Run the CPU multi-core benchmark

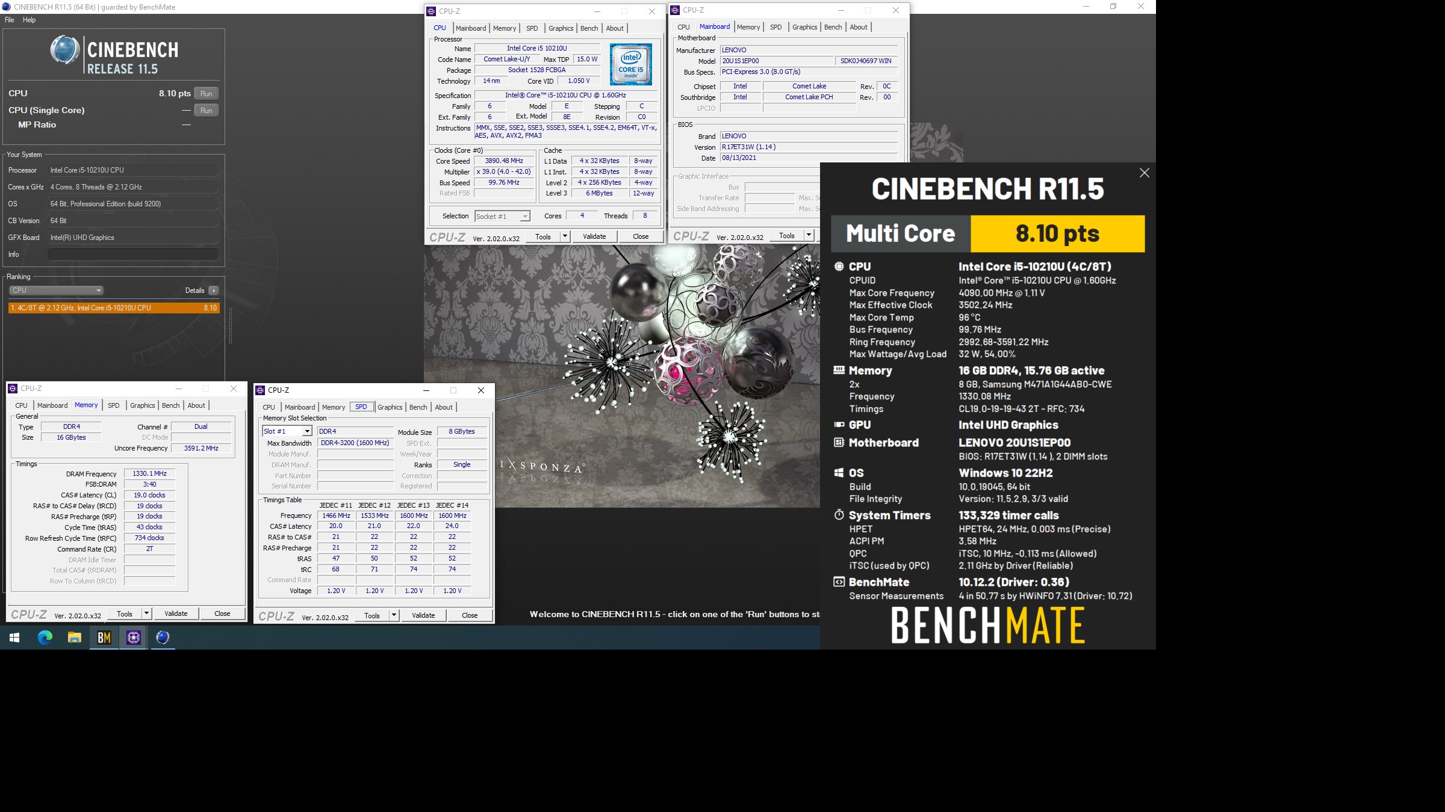click(x=207, y=93)
